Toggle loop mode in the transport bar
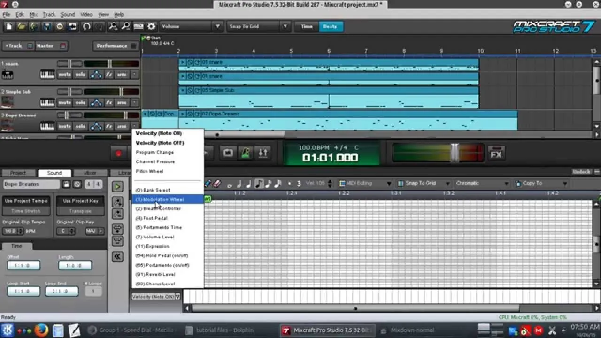 tap(228, 153)
